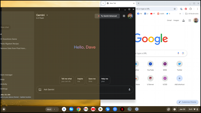Switch to previous desk arrow

click(54, 109)
